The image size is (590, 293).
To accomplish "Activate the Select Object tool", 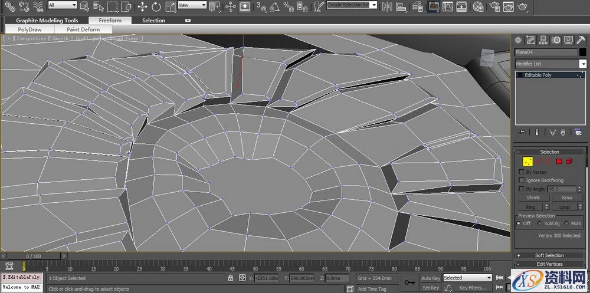I will click(x=84, y=6).
